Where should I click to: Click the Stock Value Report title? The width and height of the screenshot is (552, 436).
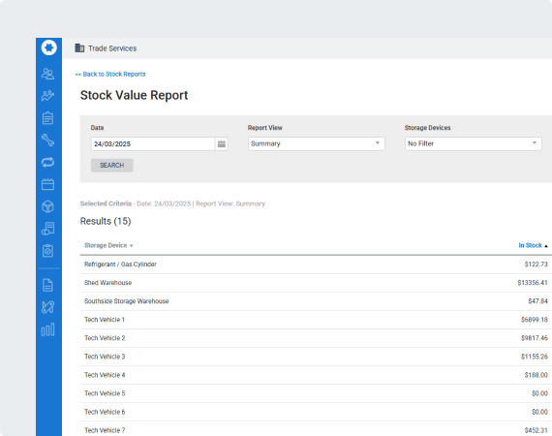tap(134, 95)
